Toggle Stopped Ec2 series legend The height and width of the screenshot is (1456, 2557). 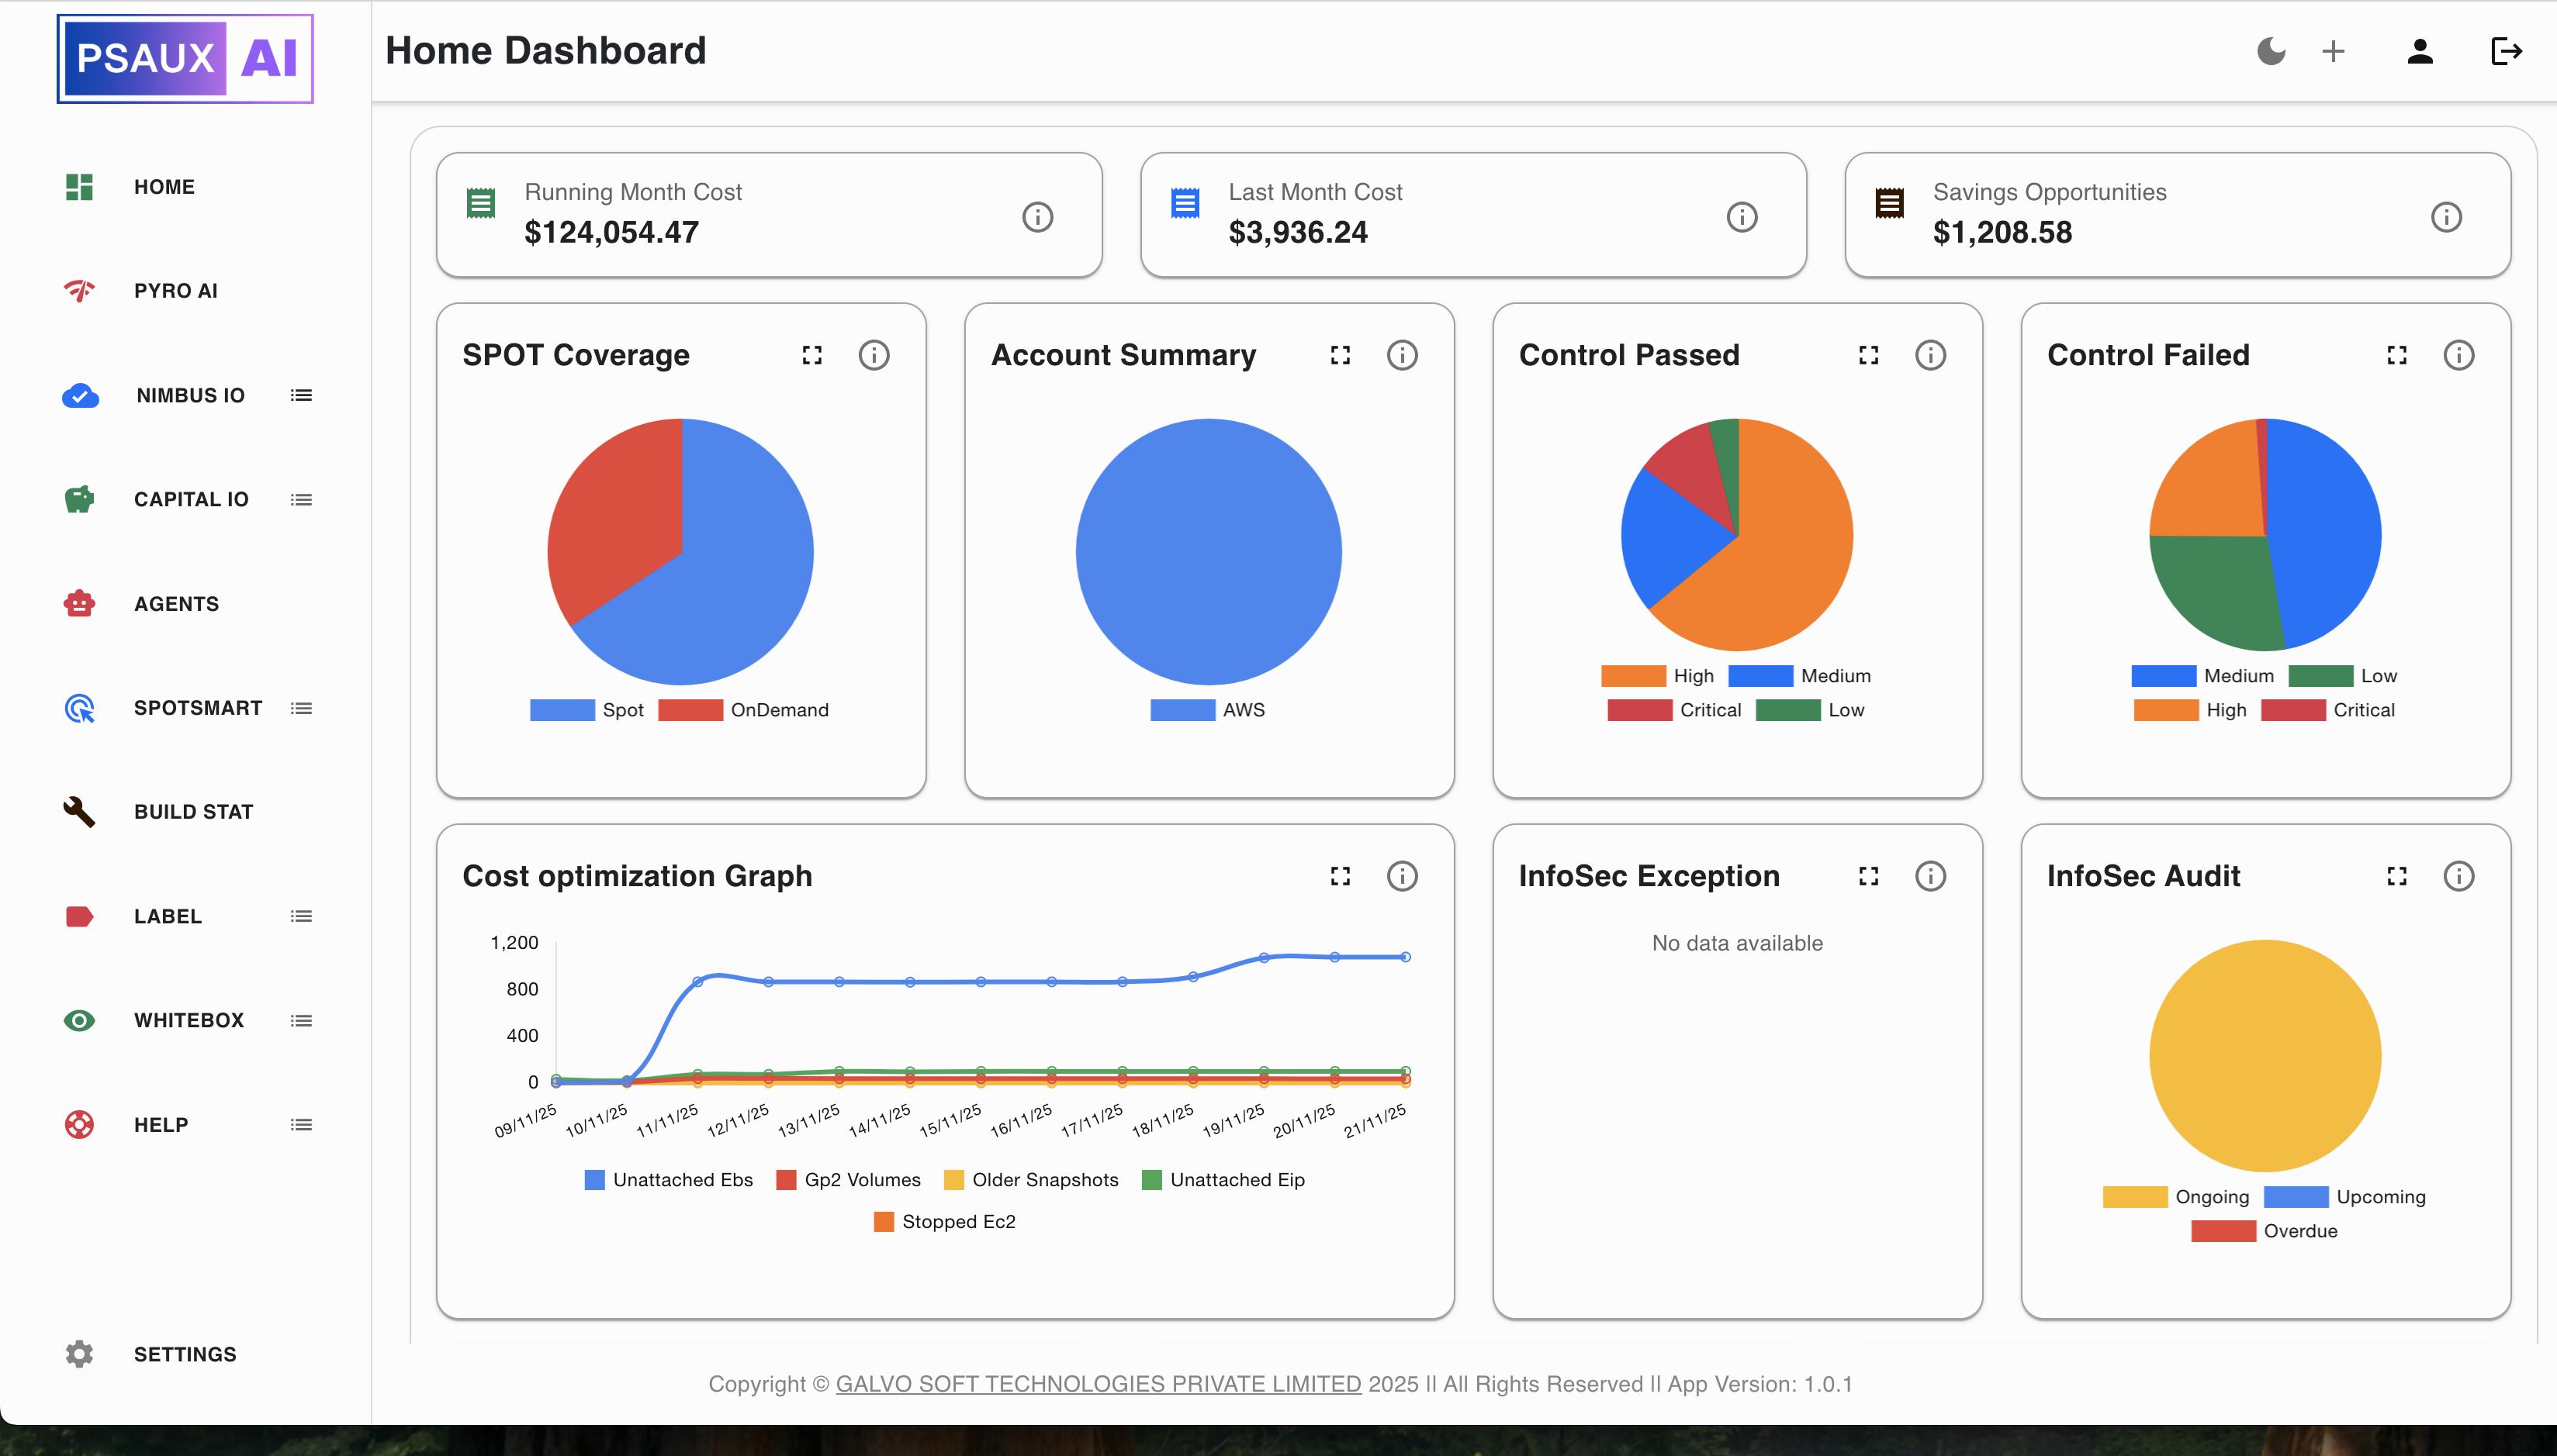[x=944, y=1222]
